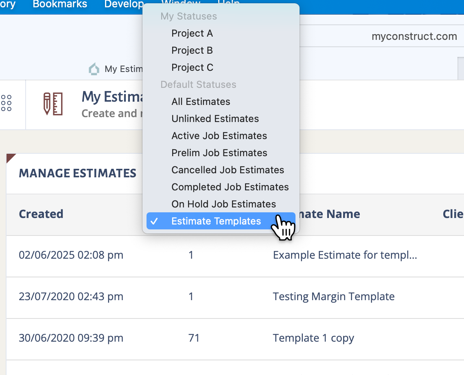Open Testing Margin Template estimate
Screen dimensions: 464x375
333,297
